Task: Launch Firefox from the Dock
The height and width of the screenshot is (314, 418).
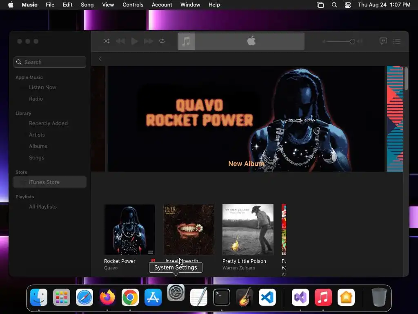Action: (x=107, y=297)
